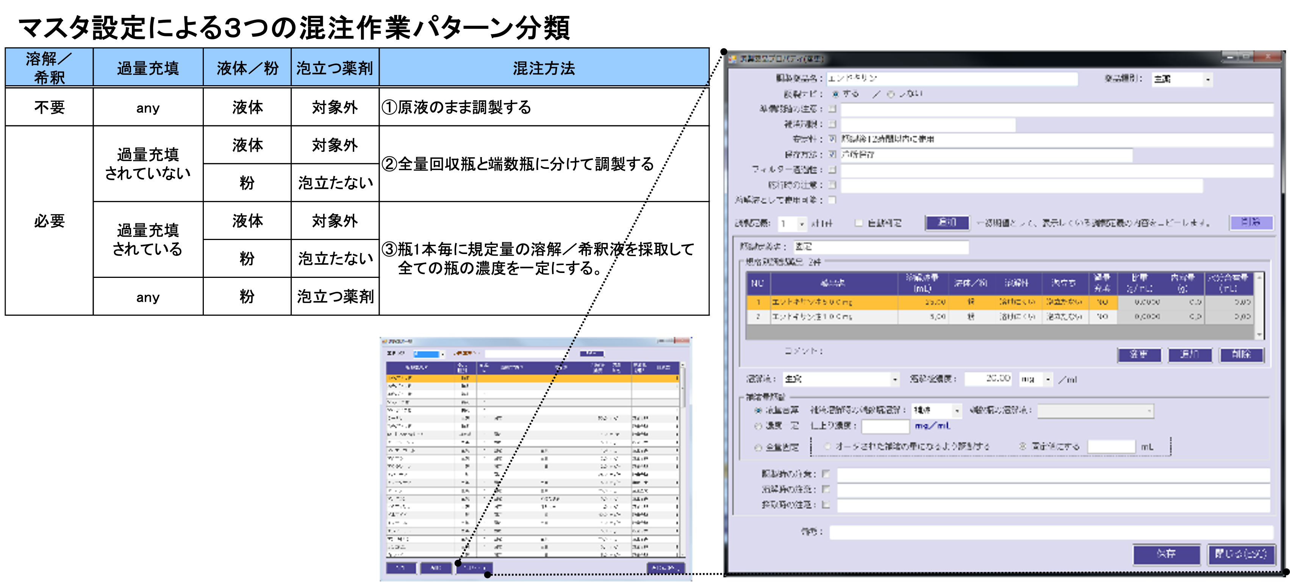Open the 薬品種別 dropdown
The width and height of the screenshot is (1290, 583).
[1207, 79]
